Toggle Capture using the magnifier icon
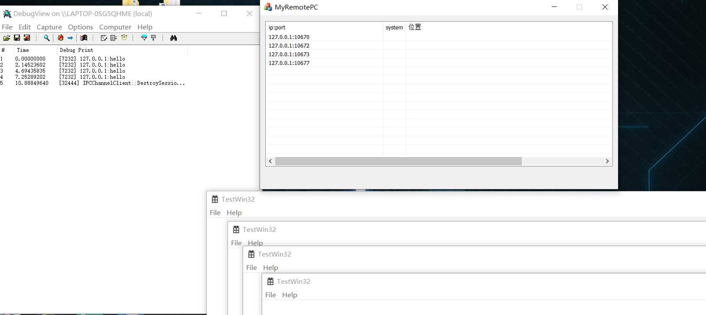The image size is (706, 315). click(47, 38)
